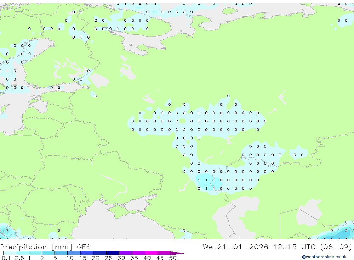Screen dimensions: 354x260
Task: Click the legend scale label '35'
Action: [134, 258]
